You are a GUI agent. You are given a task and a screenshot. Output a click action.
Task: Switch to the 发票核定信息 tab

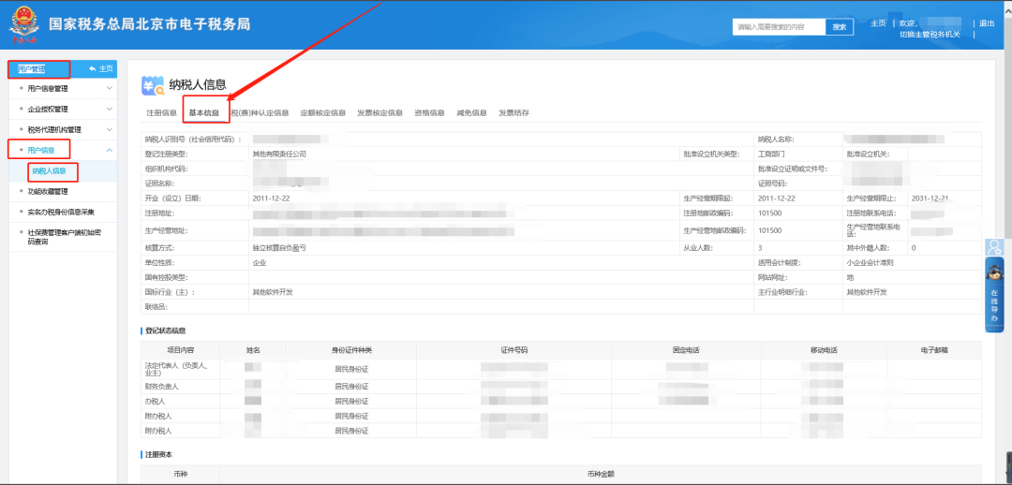coord(380,113)
